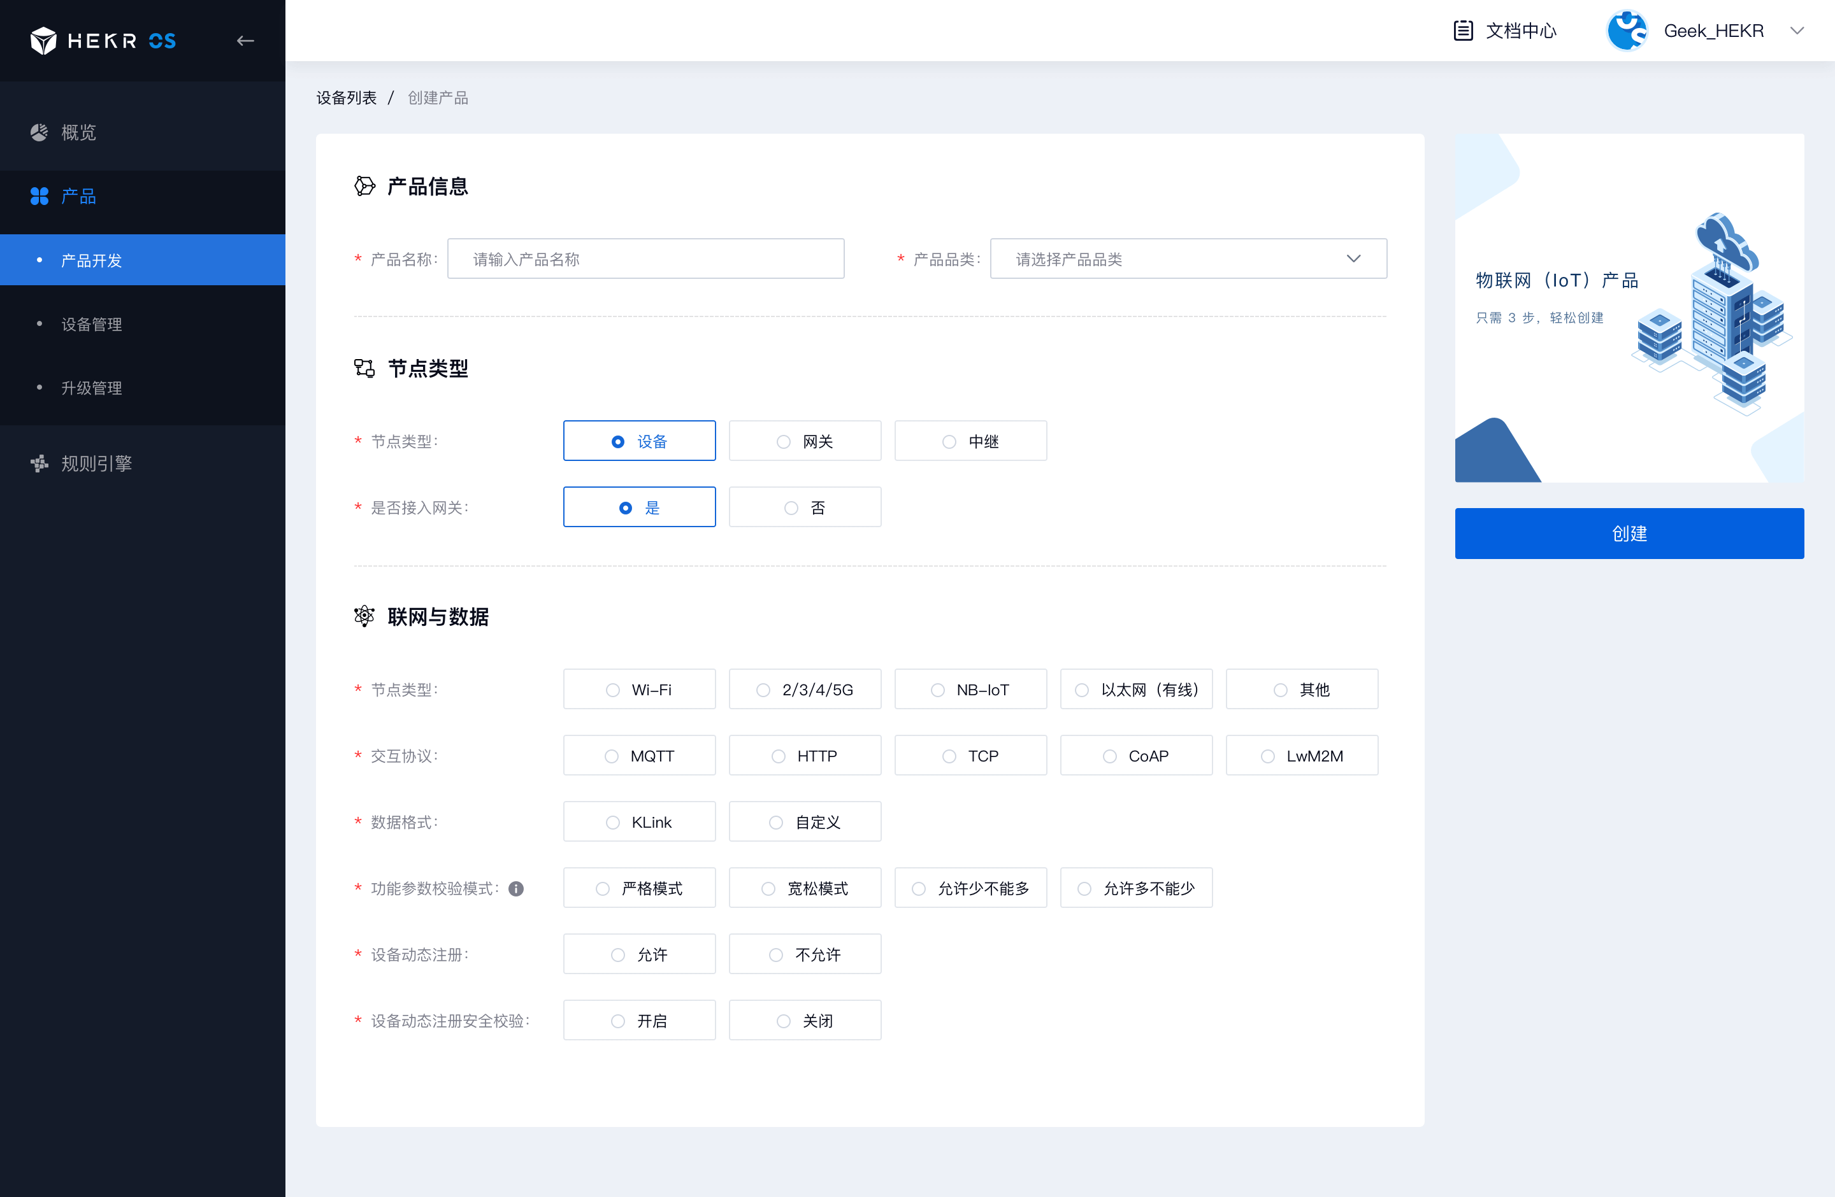Image resolution: width=1835 pixels, height=1197 pixels.
Task: Collapse sidebar with the back arrow
Action: (x=245, y=40)
